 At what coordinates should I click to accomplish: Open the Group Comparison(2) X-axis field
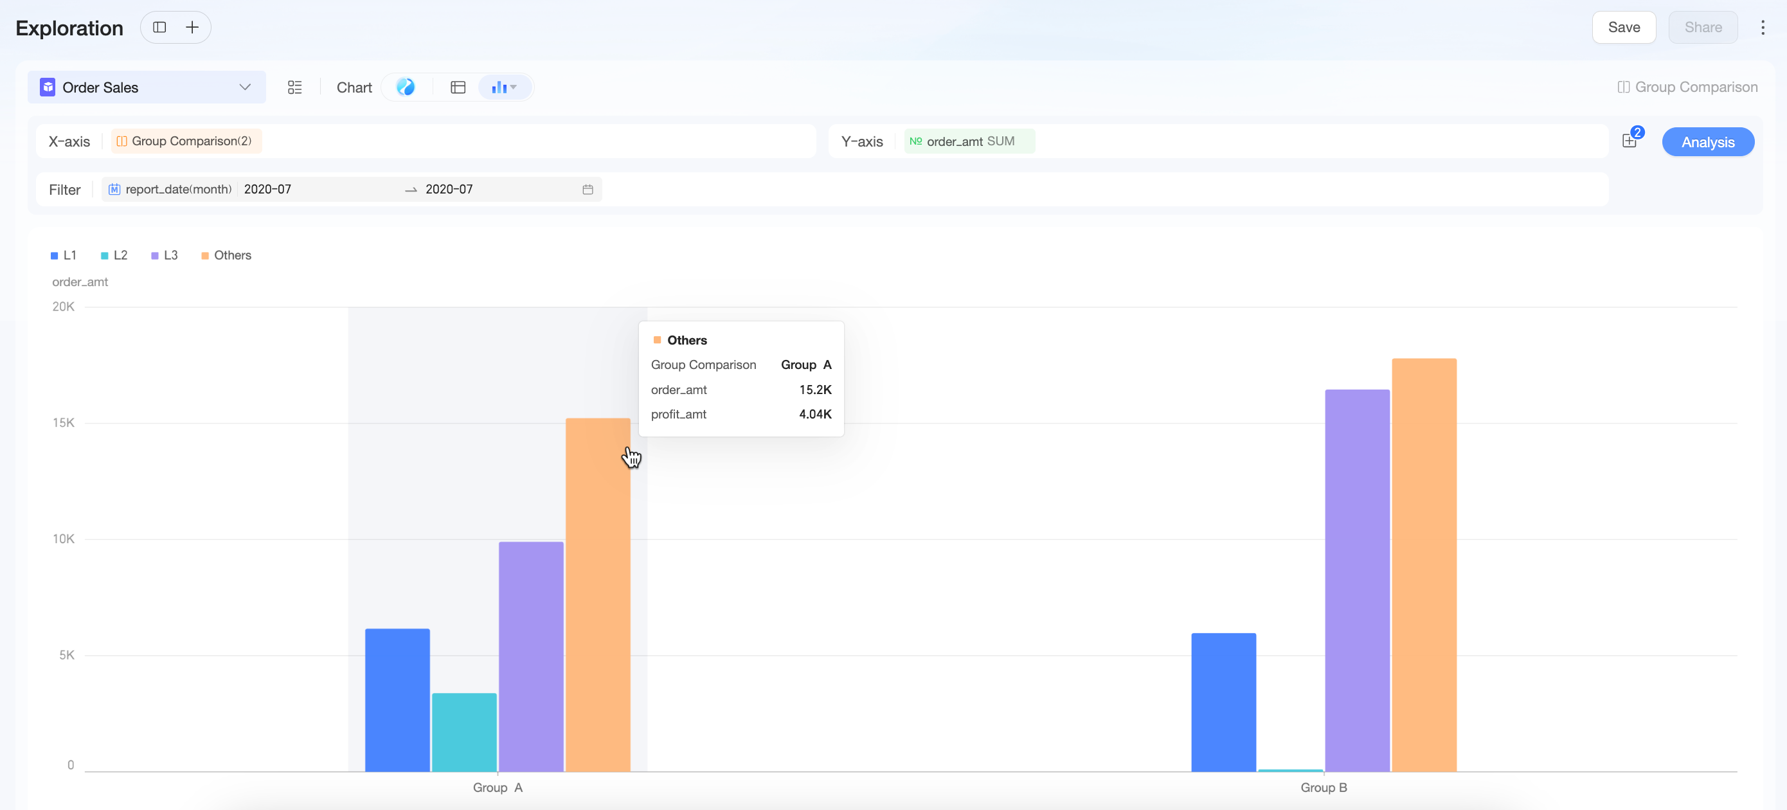click(186, 141)
